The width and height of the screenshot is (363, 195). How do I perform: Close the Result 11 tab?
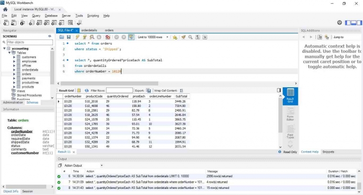[74, 152]
